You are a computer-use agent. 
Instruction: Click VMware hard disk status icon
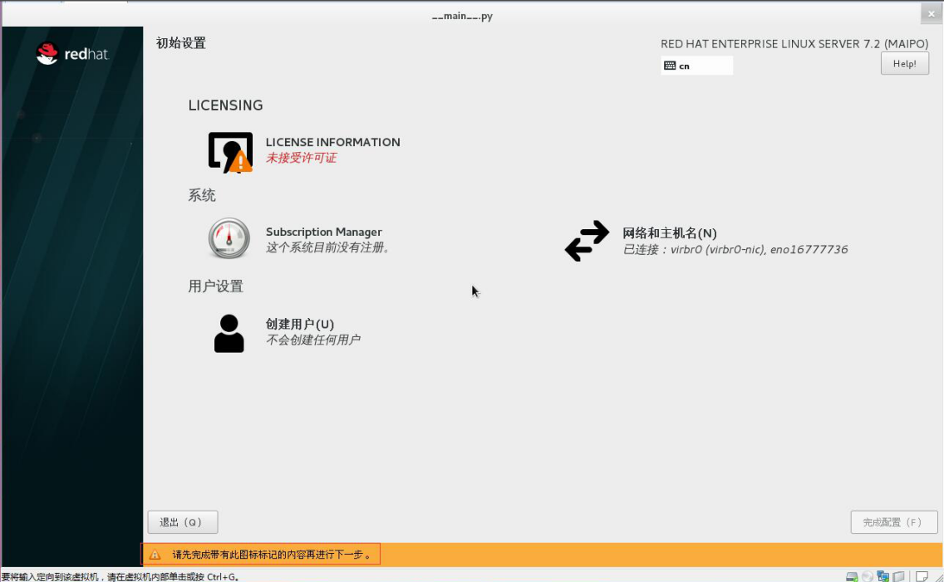pyautogui.click(x=852, y=576)
